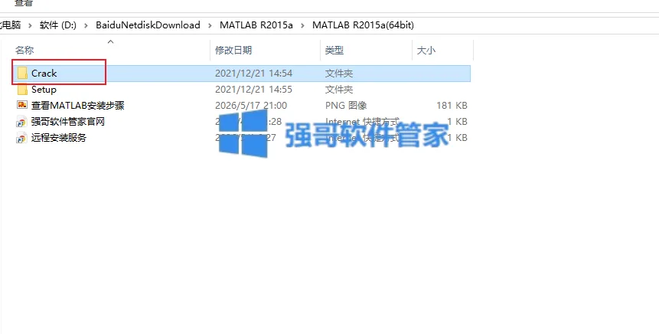Viewport: 659px width, 334px height.
Task: Navigate to BaiduNetdiskDownload breadcrumb
Action: [x=148, y=25]
